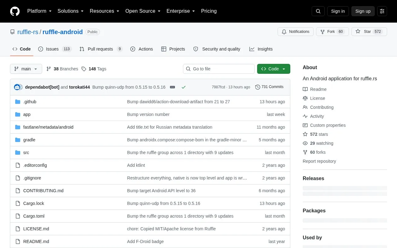
Task: Open the ruffle-rs owner link
Action: (28, 32)
